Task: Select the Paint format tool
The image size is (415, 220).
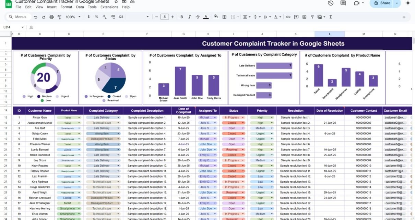Action: [x=59, y=17]
